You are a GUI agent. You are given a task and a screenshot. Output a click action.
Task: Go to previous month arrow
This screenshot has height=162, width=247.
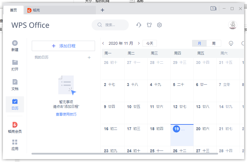(103, 43)
